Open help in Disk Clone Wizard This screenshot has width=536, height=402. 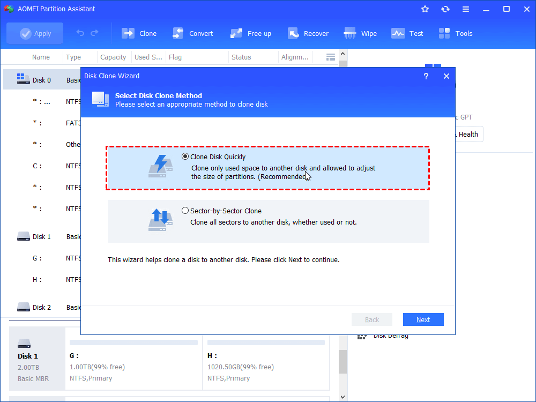[426, 76]
